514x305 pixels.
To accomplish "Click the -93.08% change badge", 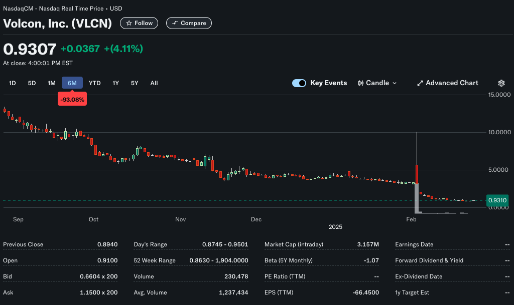I will coord(72,99).
